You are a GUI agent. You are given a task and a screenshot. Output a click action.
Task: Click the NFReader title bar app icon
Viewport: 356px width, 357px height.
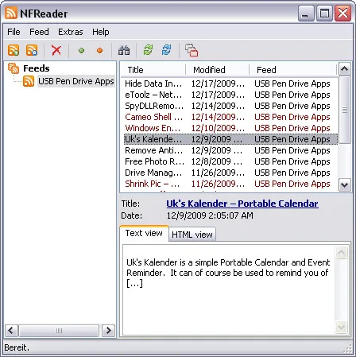point(11,13)
